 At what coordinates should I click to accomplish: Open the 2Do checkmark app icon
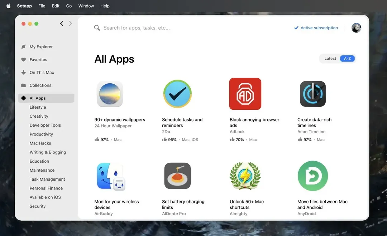pyautogui.click(x=177, y=94)
